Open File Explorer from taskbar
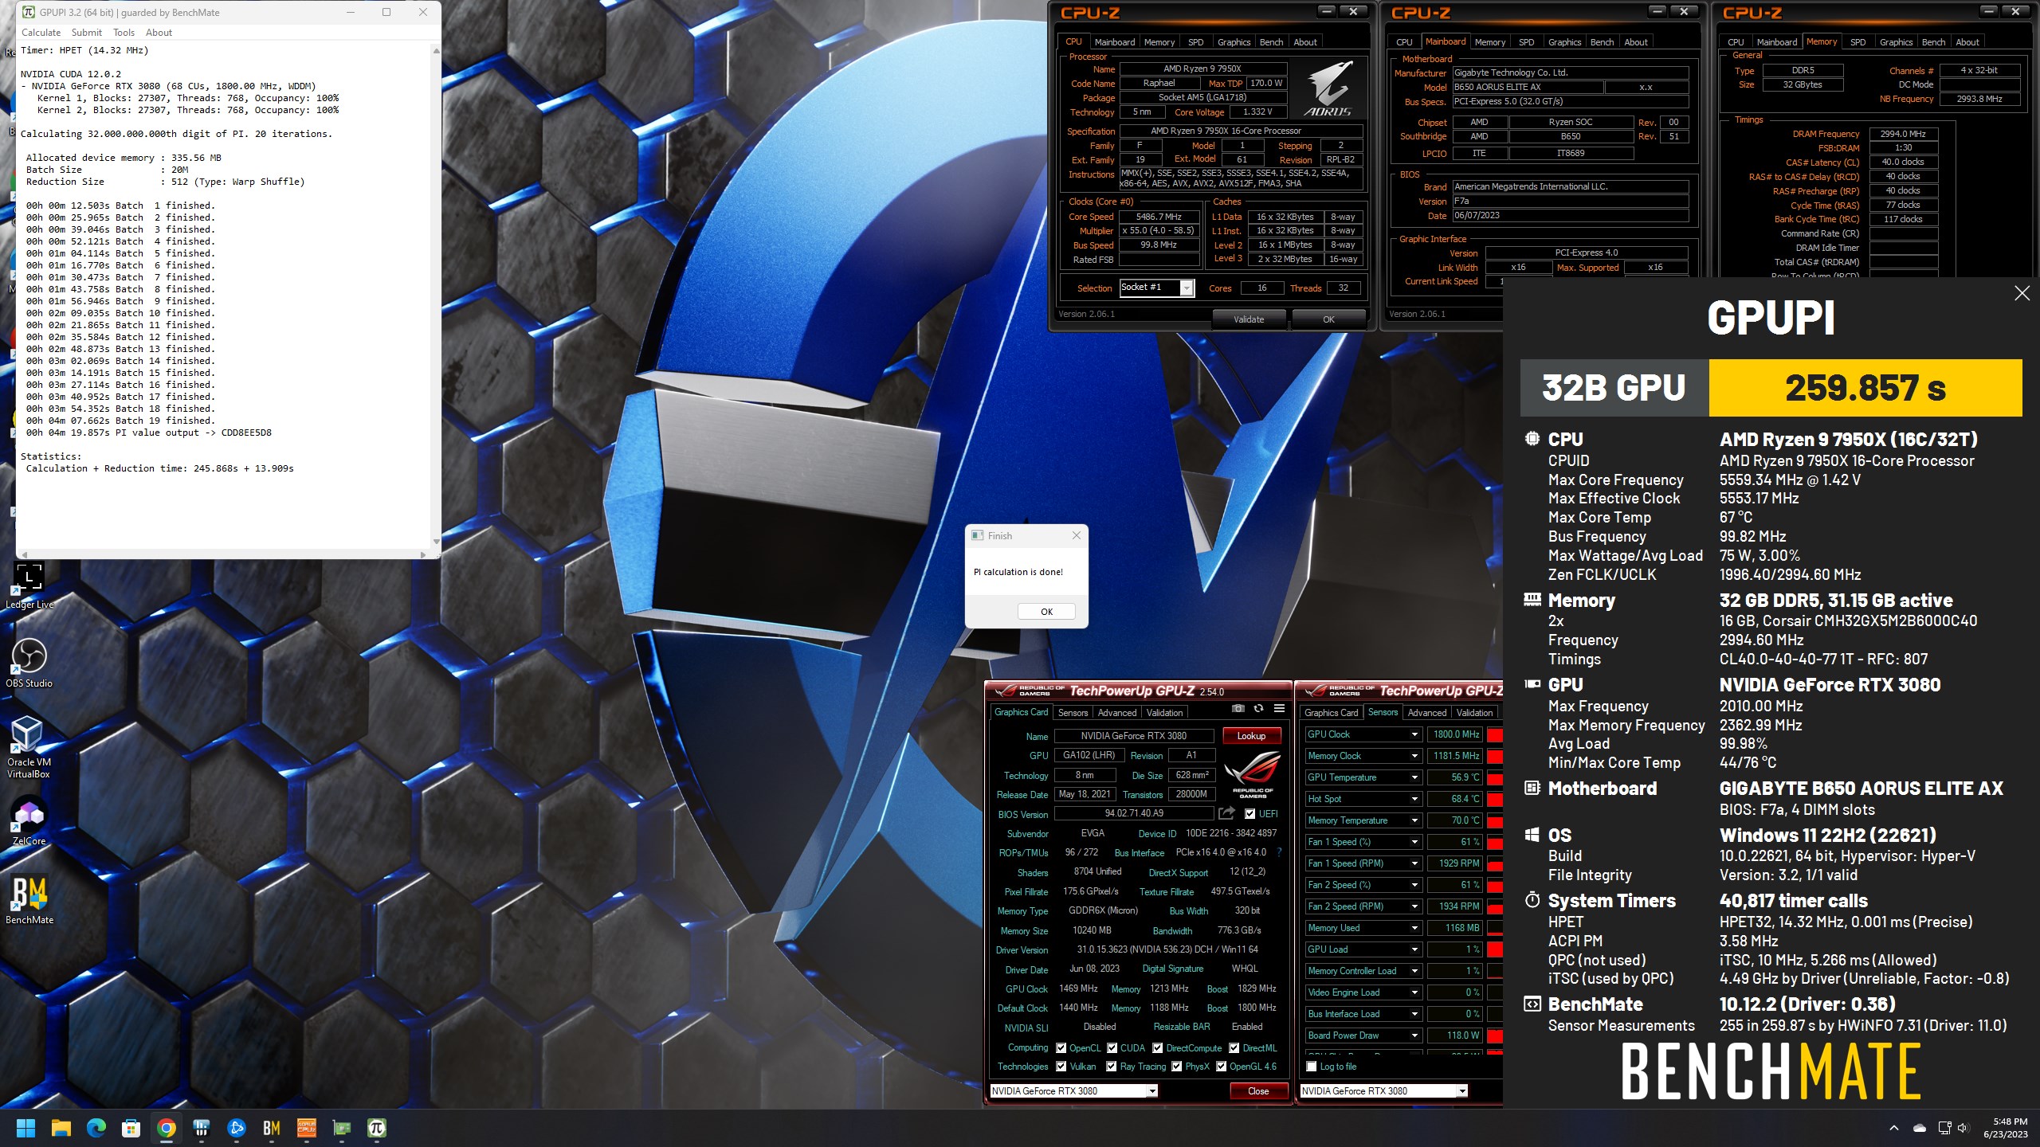The height and width of the screenshot is (1147, 2040). [61, 1128]
